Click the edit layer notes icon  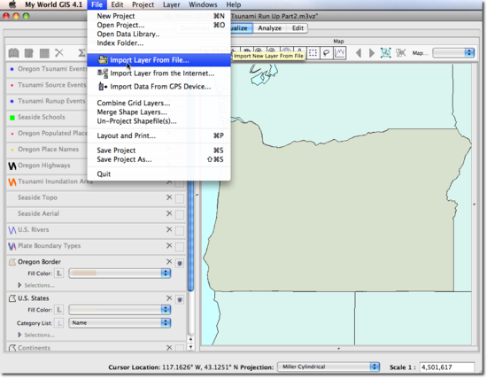point(29,53)
